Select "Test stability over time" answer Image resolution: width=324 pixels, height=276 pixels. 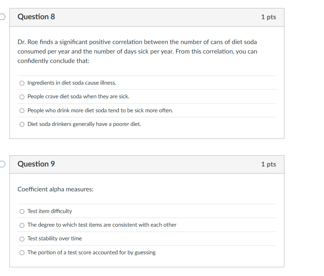(22, 239)
